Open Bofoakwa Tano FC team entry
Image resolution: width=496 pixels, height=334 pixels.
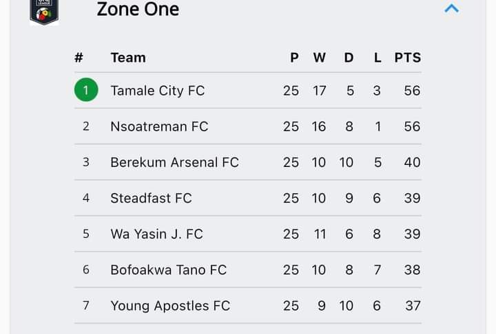(248, 269)
